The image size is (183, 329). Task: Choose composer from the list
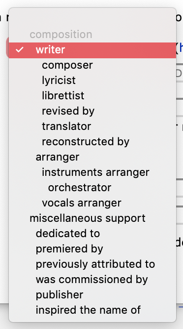[92, 65]
